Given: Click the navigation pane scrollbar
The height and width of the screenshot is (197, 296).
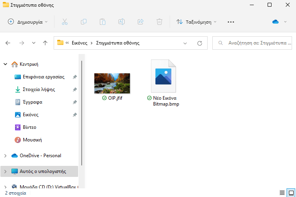Looking at the screenshot, I should click(x=82, y=113).
